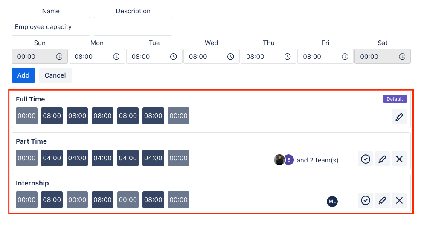Set Part Time as default with the checkmark icon

click(365, 159)
